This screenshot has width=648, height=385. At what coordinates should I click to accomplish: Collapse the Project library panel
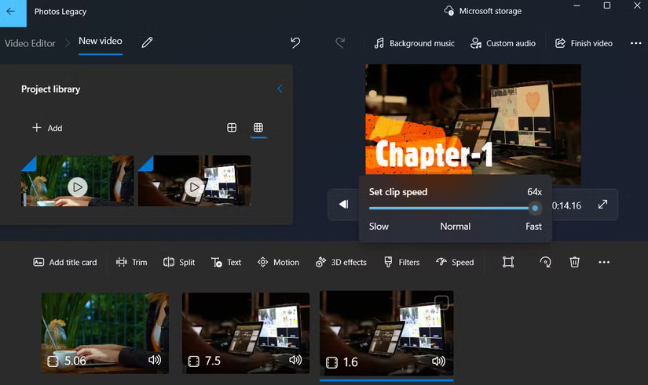pyautogui.click(x=280, y=89)
